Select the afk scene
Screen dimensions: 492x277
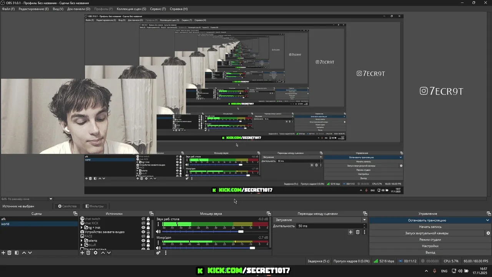[39, 219]
